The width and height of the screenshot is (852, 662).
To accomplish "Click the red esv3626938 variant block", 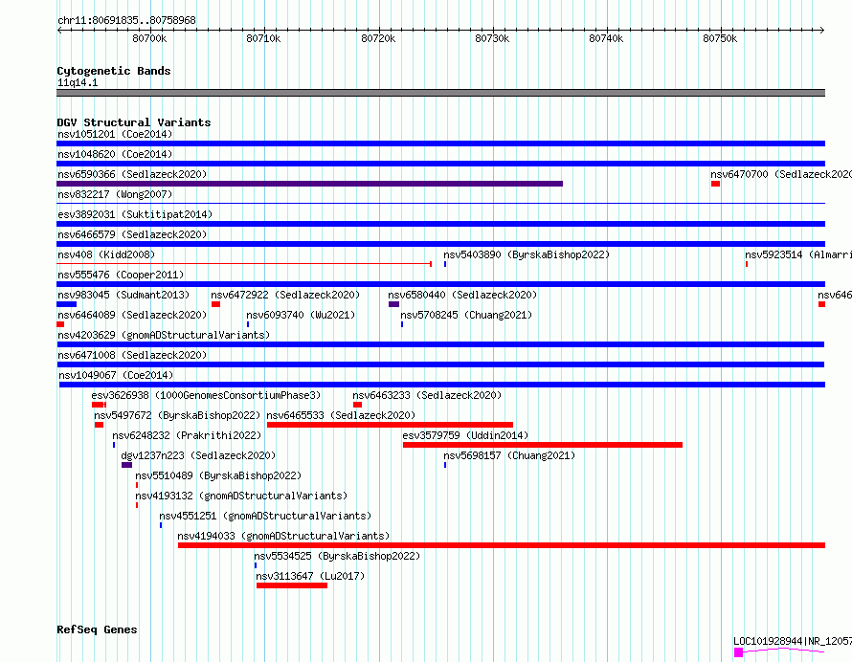I will pyautogui.click(x=99, y=405).
